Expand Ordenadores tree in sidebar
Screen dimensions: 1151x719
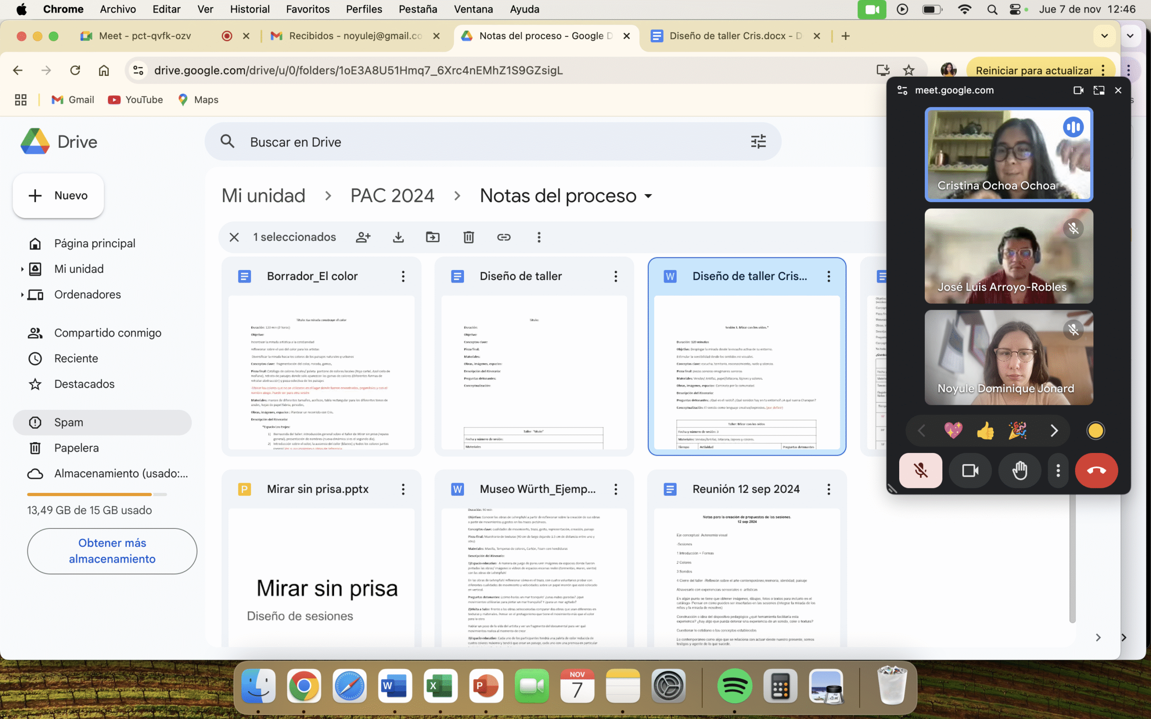click(22, 295)
